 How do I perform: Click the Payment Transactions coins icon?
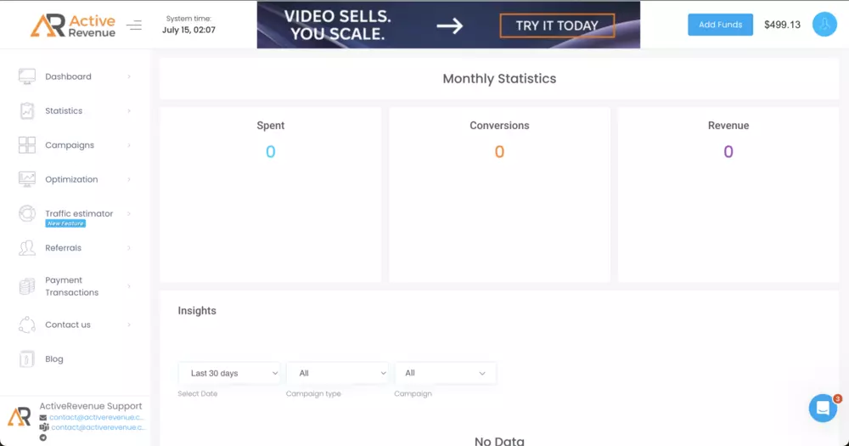tap(26, 286)
